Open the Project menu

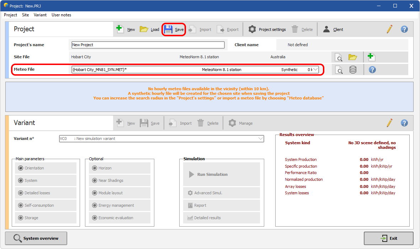[10, 15]
